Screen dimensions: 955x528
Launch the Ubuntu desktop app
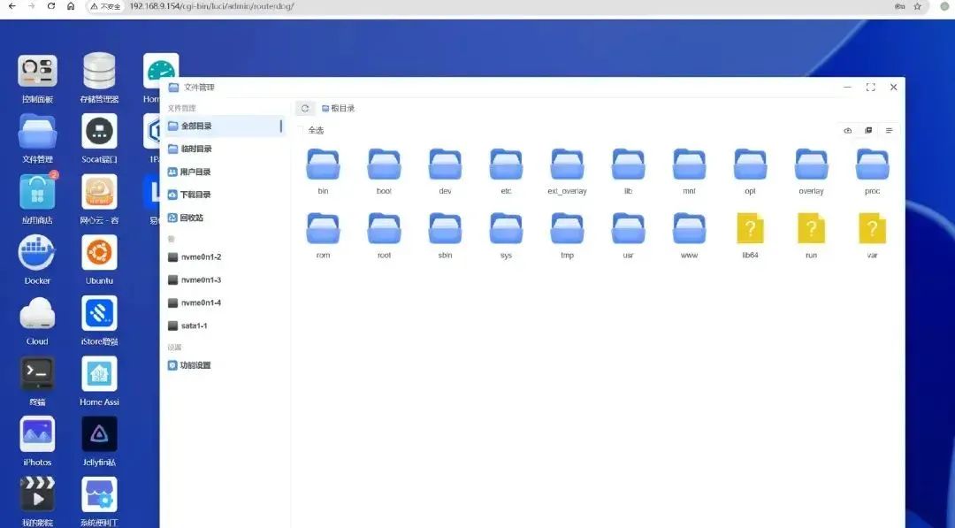click(99, 253)
